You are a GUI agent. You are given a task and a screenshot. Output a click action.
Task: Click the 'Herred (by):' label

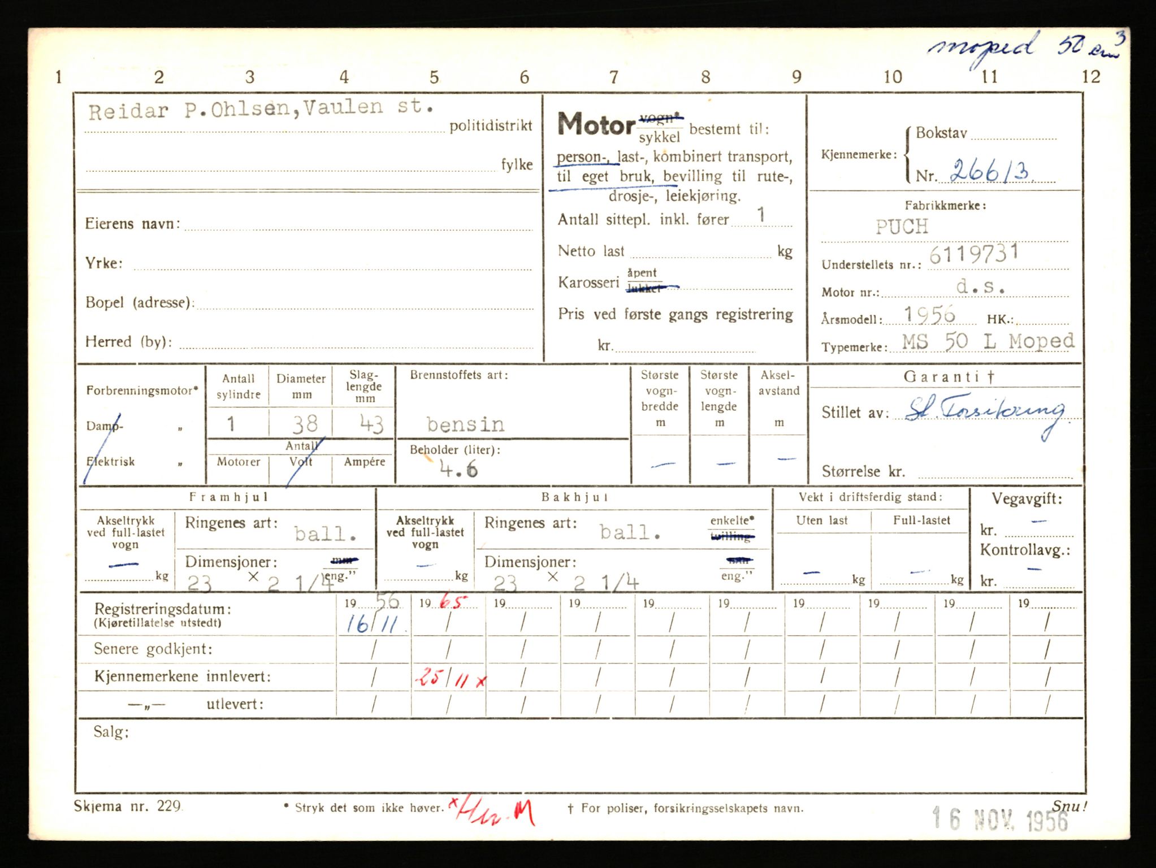click(x=128, y=341)
